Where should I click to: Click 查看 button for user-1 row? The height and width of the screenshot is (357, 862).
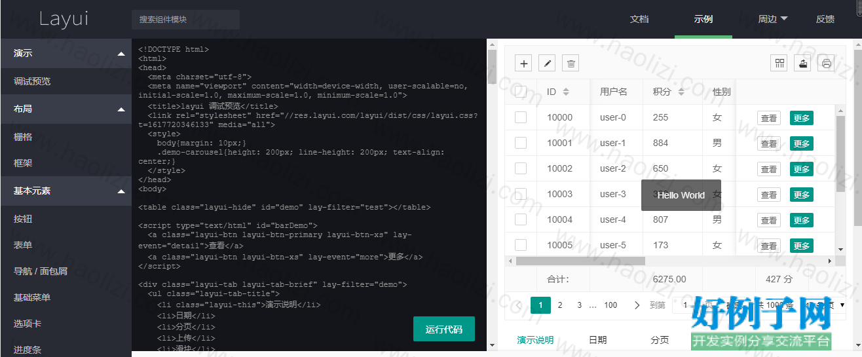point(769,143)
